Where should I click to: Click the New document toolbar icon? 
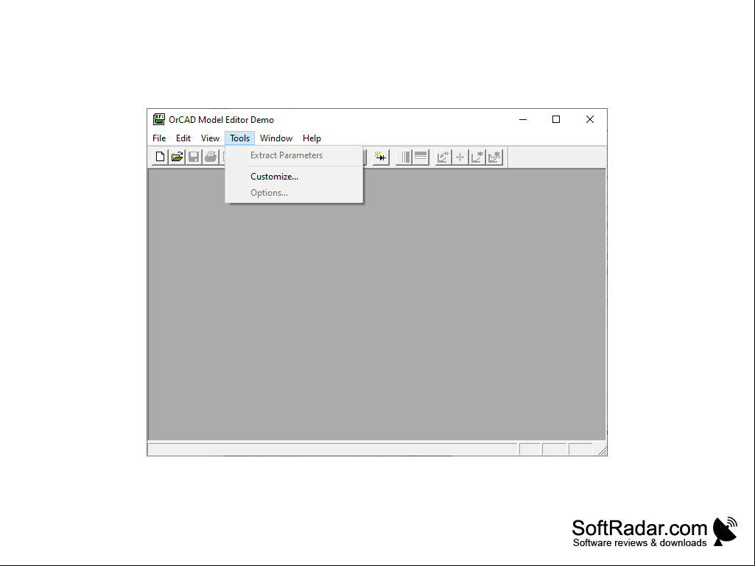pyautogui.click(x=160, y=157)
